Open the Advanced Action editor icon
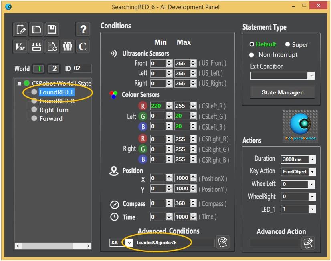This screenshot has width=331, height=261. point(308,243)
